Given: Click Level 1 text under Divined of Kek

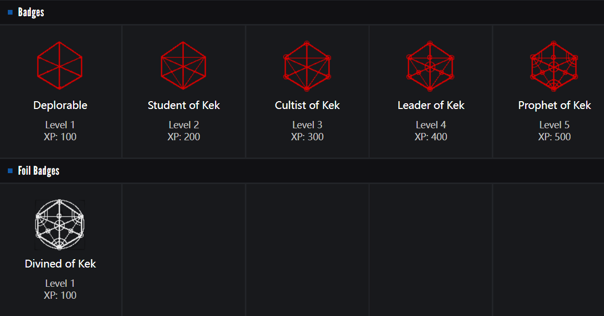Looking at the screenshot, I should pos(60,284).
